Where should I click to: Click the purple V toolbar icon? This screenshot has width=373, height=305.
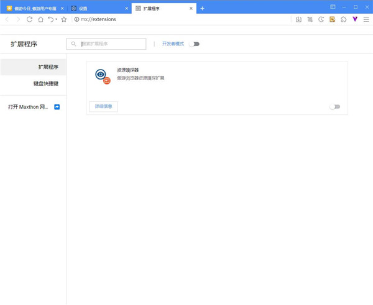pyautogui.click(x=355, y=19)
